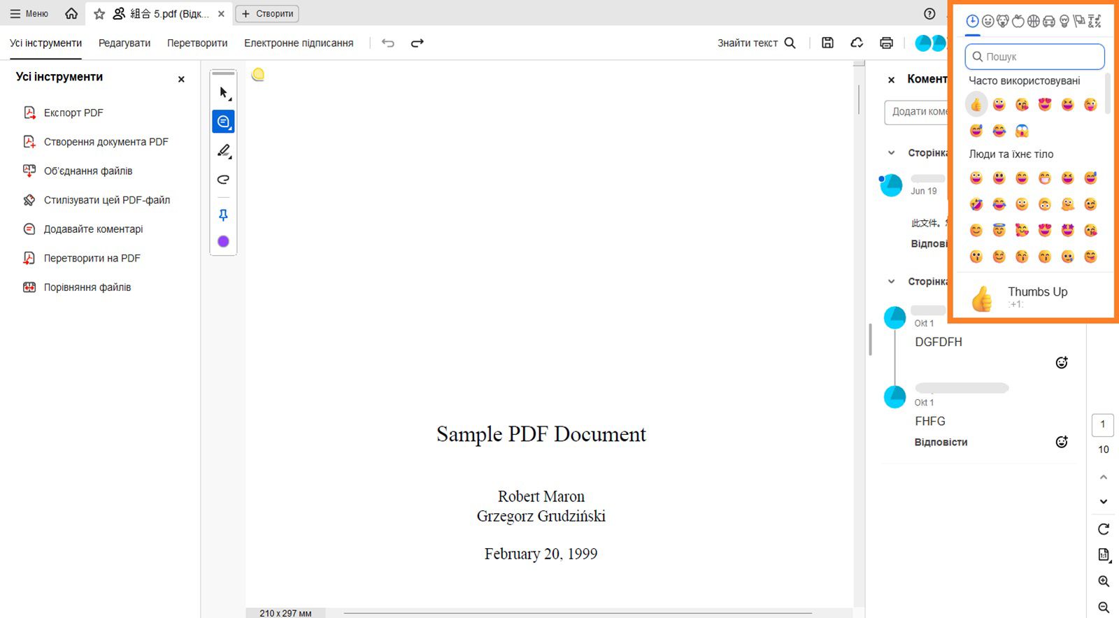Viewport: 1119px width, 618px height.
Task: Pick the thumbs up emoji in frequently used
Action: (x=976, y=105)
